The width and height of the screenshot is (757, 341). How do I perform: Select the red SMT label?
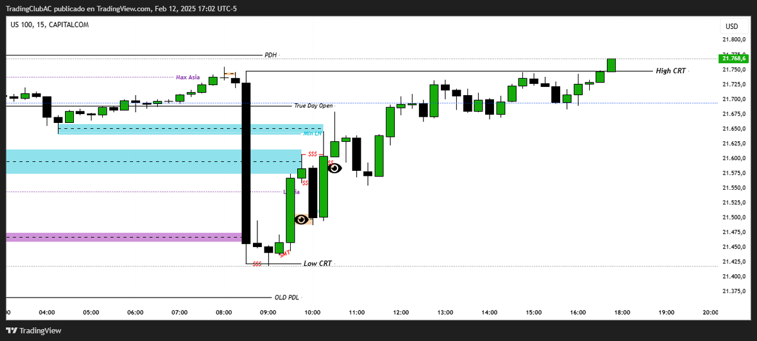pyautogui.click(x=285, y=253)
